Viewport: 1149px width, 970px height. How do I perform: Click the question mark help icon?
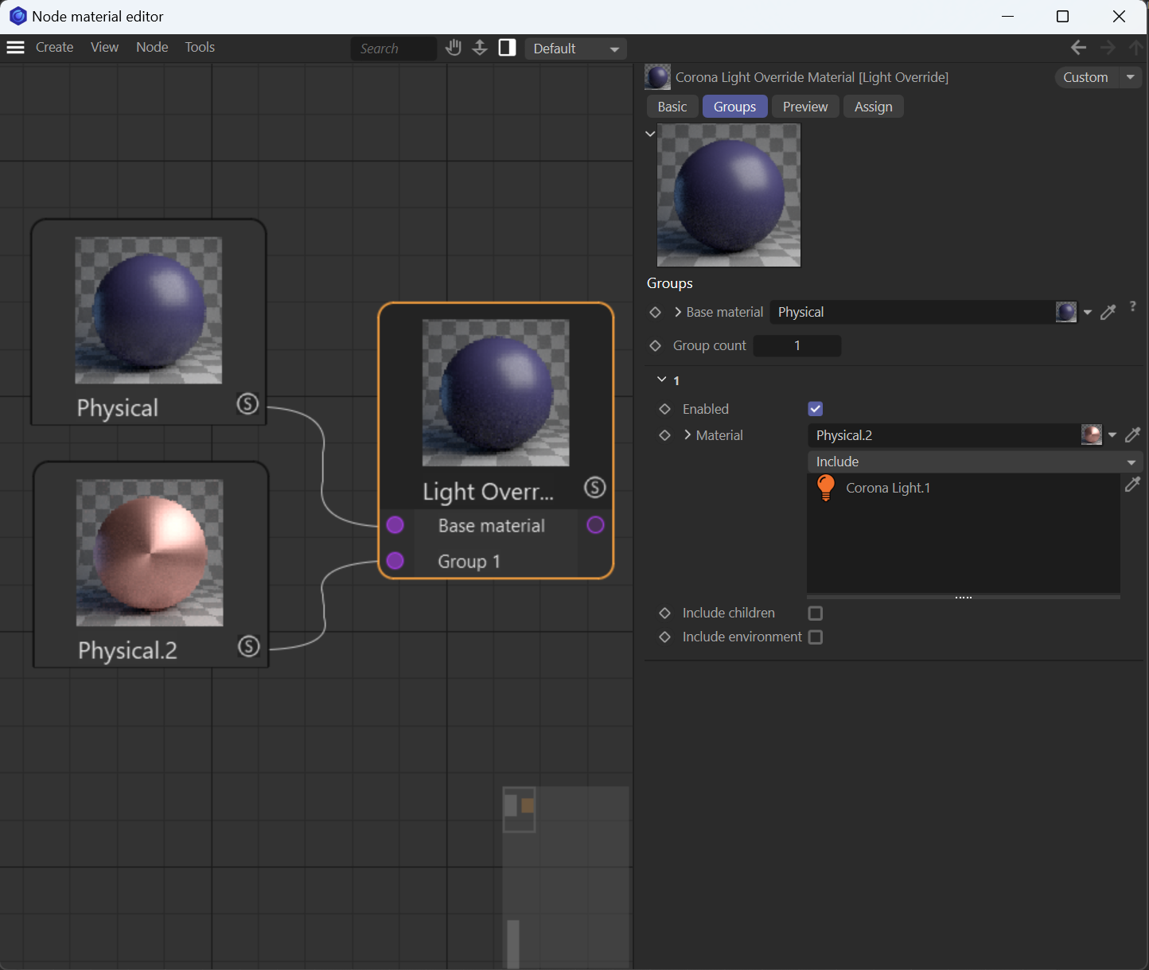[1132, 306]
